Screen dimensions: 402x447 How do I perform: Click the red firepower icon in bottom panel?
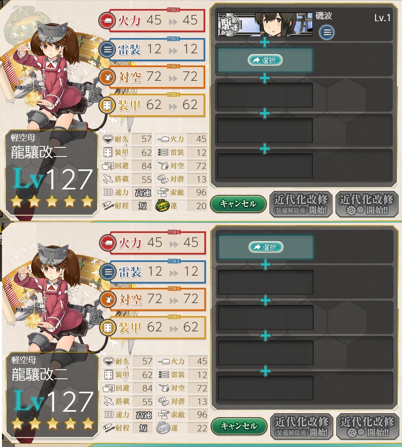107,243
